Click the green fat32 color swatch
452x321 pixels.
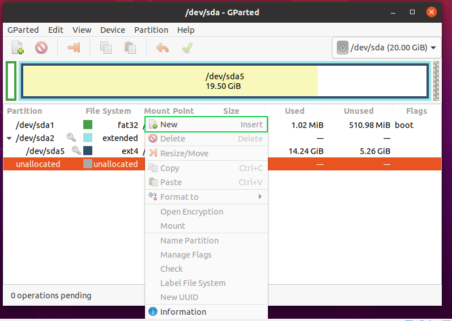click(x=88, y=125)
